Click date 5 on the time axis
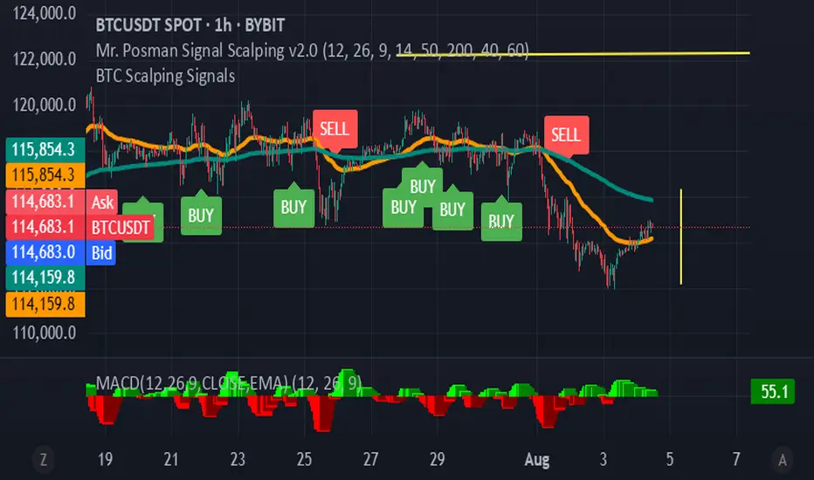 (x=670, y=459)
